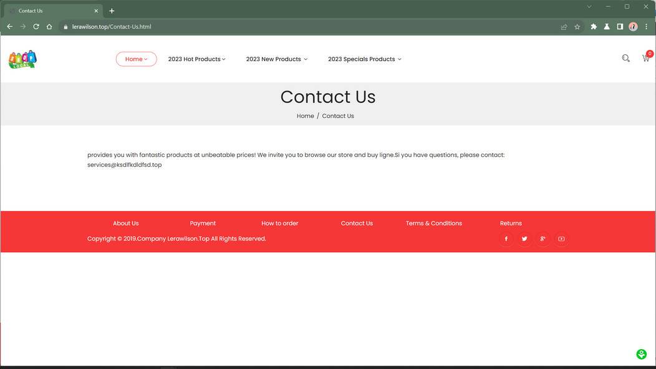656x369 pixels.
Task: Open Terms & Conditions footer link
Action: click(x=433, y=224)
